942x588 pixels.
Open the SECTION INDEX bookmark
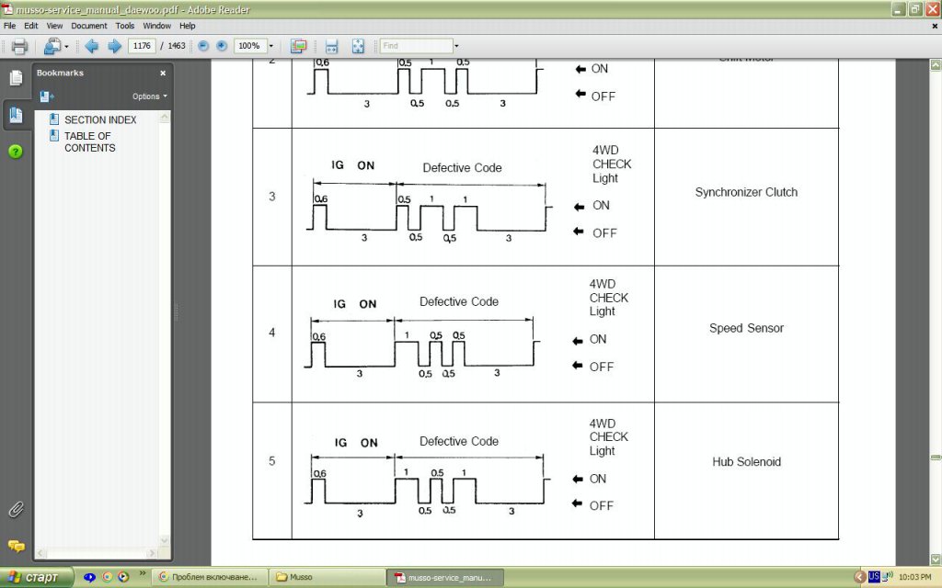coord(99,119)
